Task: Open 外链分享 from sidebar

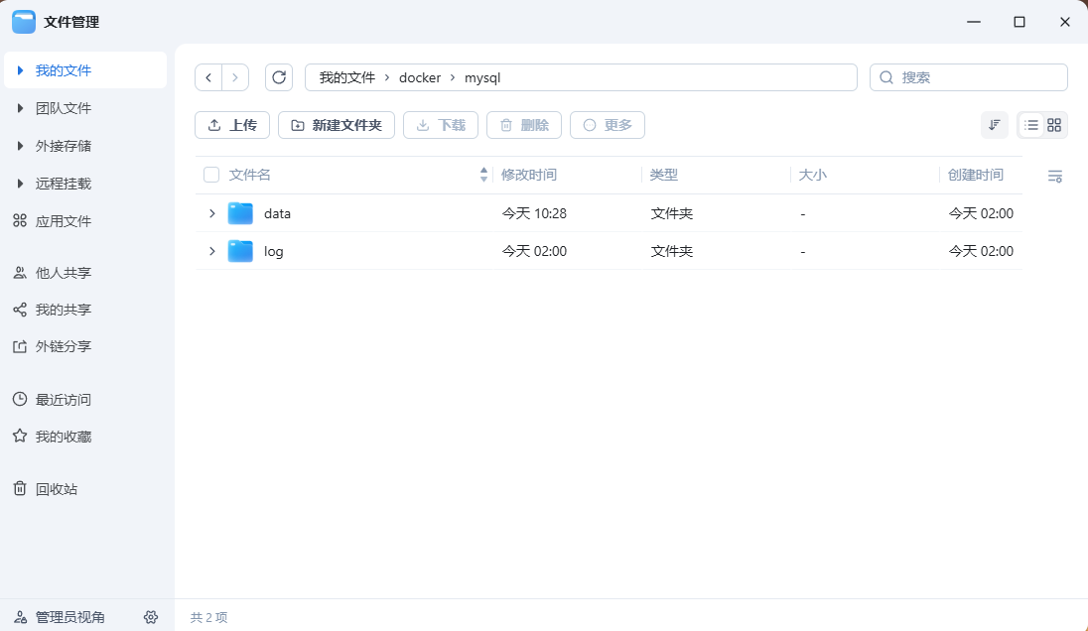Action: pos(63,345)
